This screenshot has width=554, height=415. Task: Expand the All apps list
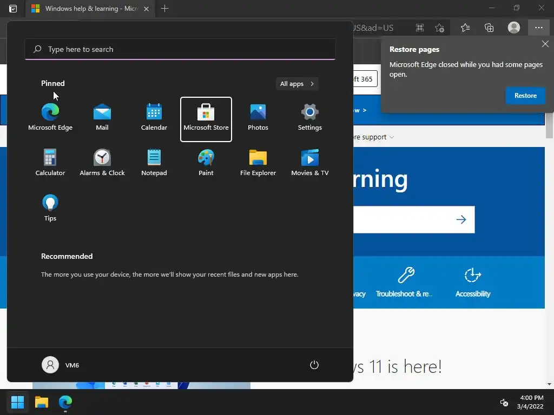(297, 84)
